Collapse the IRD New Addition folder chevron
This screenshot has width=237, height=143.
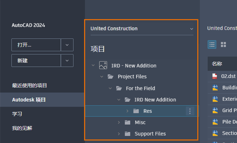pyautogui.click(x=119, y=99)
